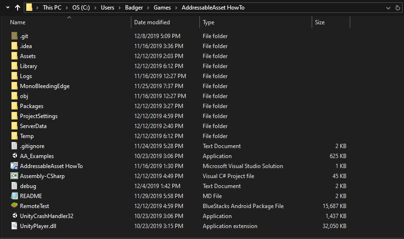Select the AddressableAsset HowTo Visual Studio solution icon
This screenshot has height=239, width=404.
tap(14, 166)
